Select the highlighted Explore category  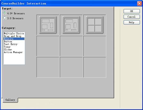(14, 39)
